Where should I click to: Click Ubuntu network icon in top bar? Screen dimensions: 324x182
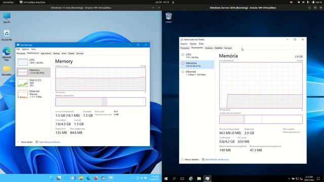point(299,2)
